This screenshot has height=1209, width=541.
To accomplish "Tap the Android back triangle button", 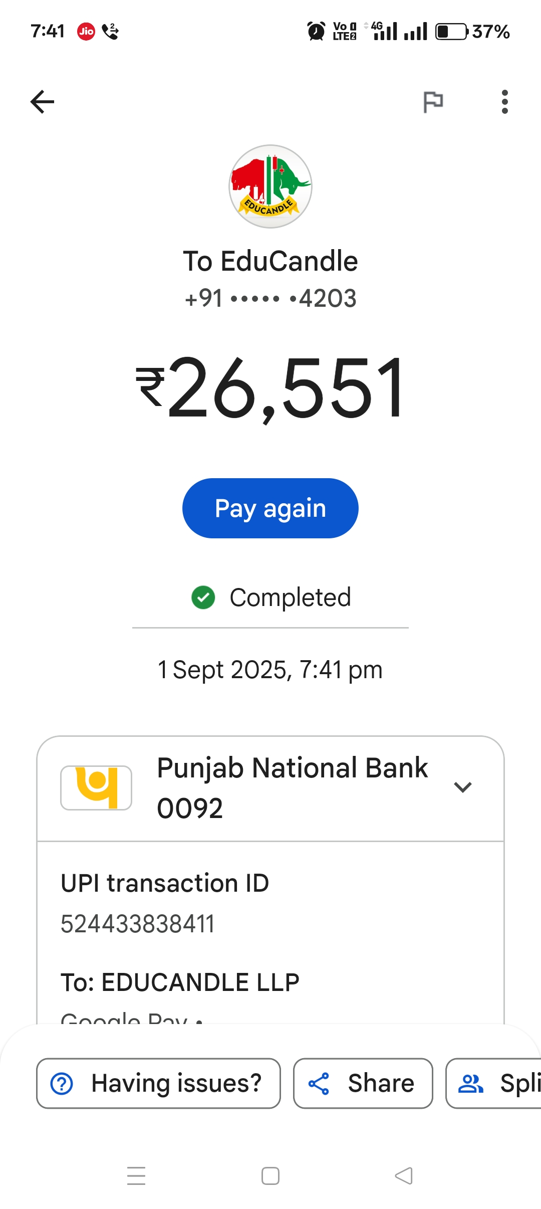I will pos(404,1175).
